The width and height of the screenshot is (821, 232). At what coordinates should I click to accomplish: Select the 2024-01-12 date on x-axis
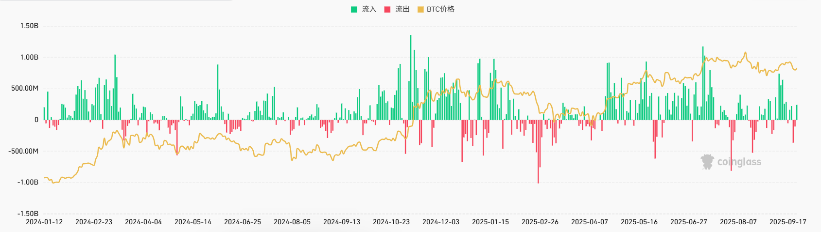point(44,222)
